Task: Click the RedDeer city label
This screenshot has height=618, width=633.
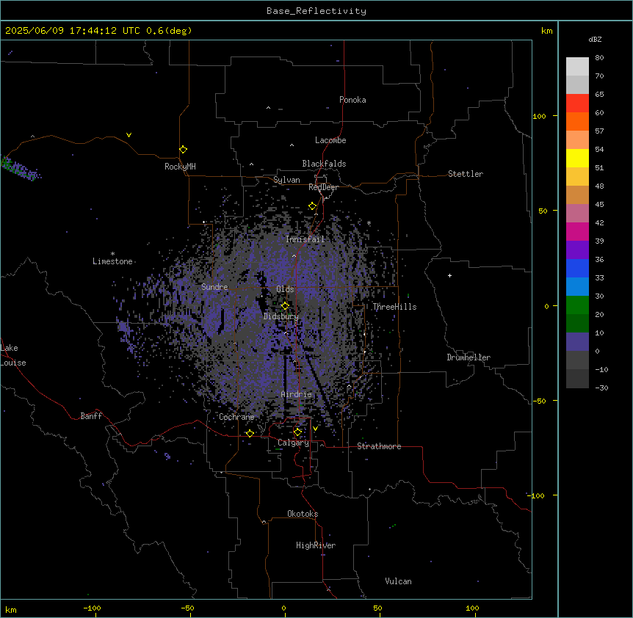Action: point(323,187)
